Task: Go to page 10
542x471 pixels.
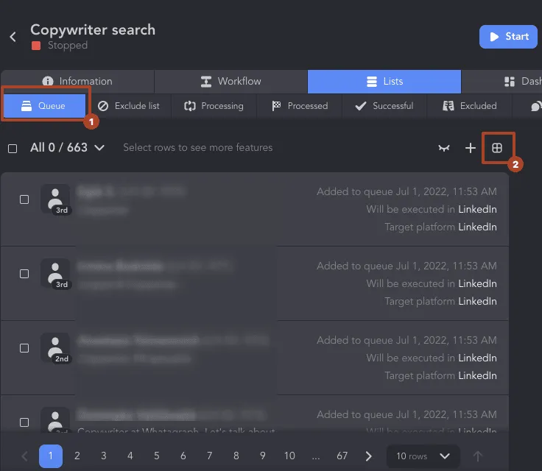Action: (289, 456)
